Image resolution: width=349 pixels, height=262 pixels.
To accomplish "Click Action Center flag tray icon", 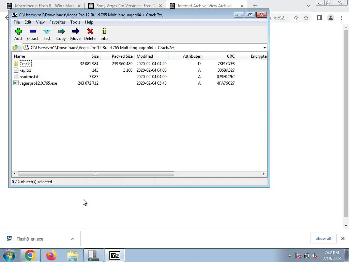I will [298, 256].
